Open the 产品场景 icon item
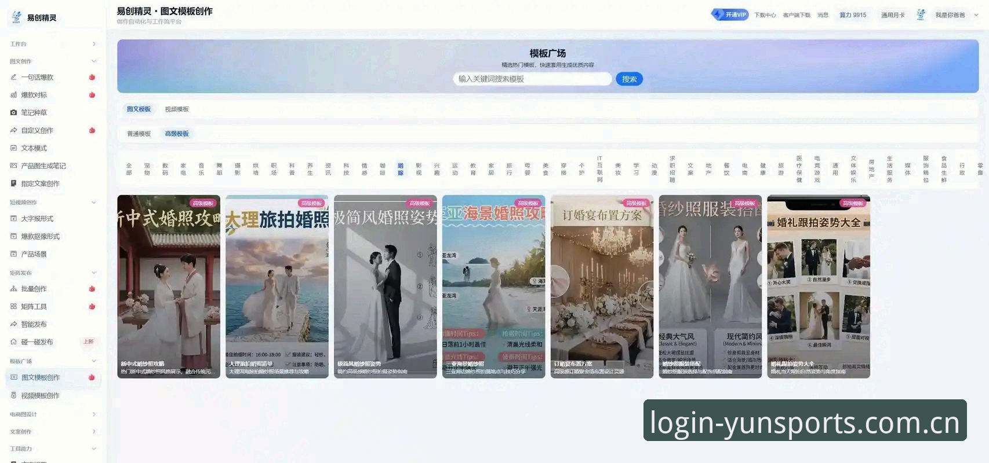This screenshot has height=463, width=989. click(x=13, y=254)
